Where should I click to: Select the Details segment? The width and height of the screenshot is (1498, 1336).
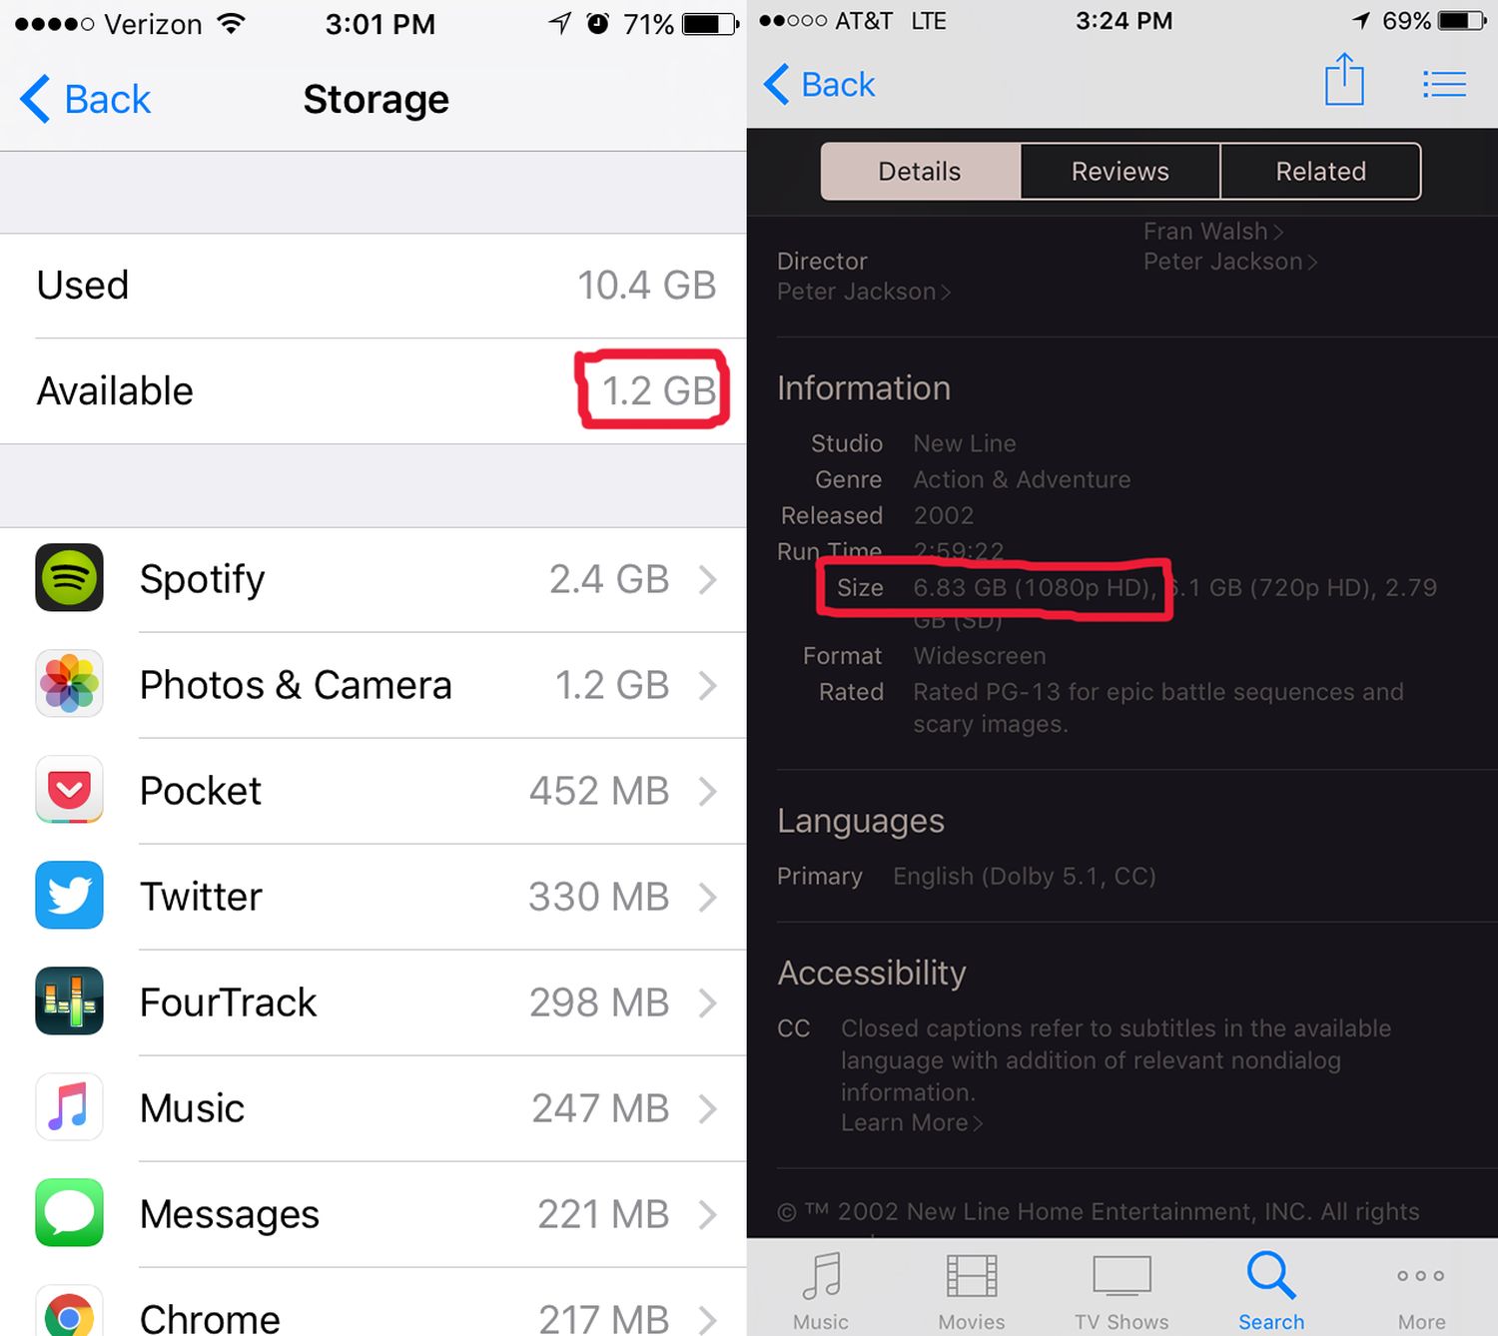(920, 171)
